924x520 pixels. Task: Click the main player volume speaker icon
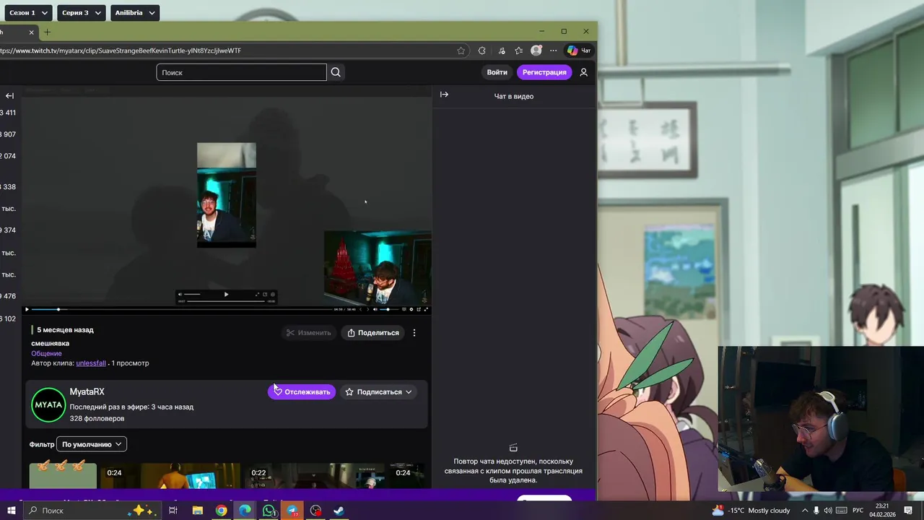tap(375, 309)
